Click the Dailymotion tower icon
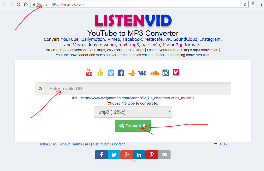Image resolution: width=264 pixels, height=171 pixels. [x=100, y=72]
